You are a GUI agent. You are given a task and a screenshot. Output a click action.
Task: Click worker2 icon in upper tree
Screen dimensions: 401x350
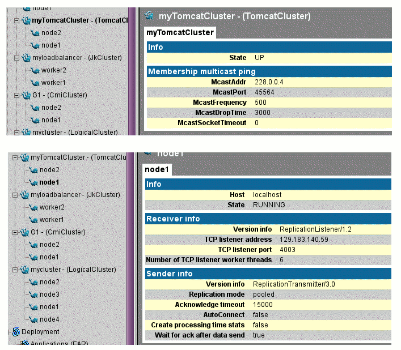[x=35, y=70]
